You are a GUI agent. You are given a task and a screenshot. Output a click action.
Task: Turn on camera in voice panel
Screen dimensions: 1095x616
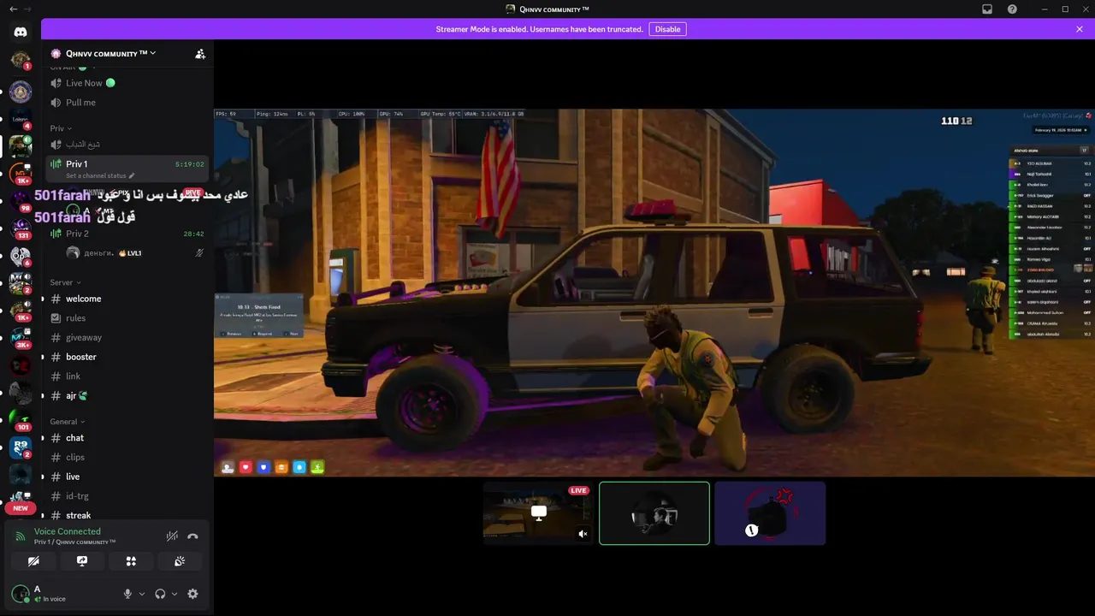pyautogui.click(x=33, y=561)
